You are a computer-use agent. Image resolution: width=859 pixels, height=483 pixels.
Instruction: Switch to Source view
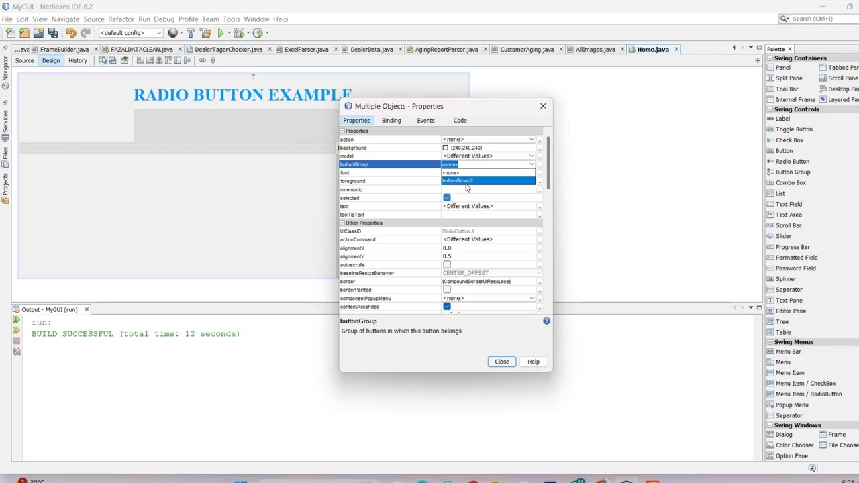coord(24,60)
